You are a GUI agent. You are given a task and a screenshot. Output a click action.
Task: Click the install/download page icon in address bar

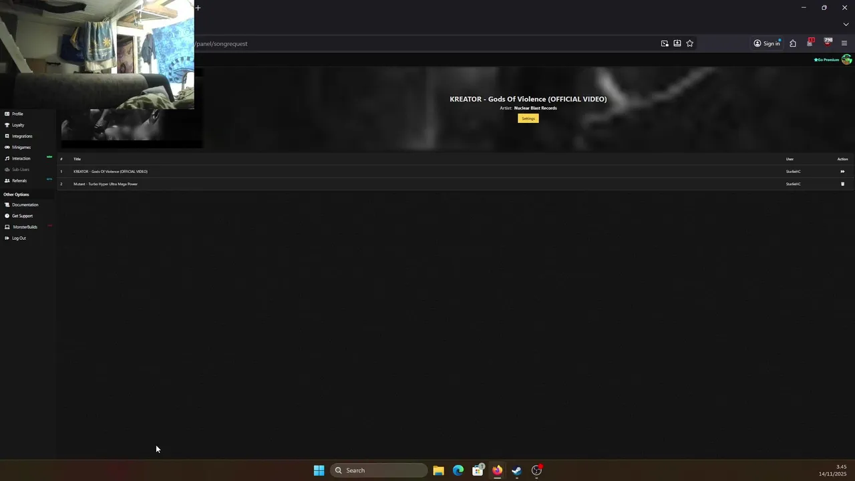click(677, 43)
